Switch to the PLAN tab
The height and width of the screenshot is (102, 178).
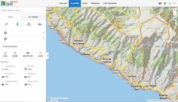pos(10,17)
